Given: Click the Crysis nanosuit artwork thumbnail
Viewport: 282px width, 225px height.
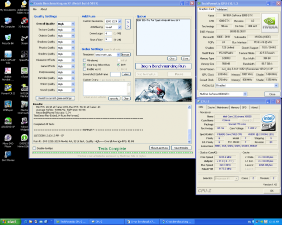Looking at the screenshot, I should pos(163,90).
